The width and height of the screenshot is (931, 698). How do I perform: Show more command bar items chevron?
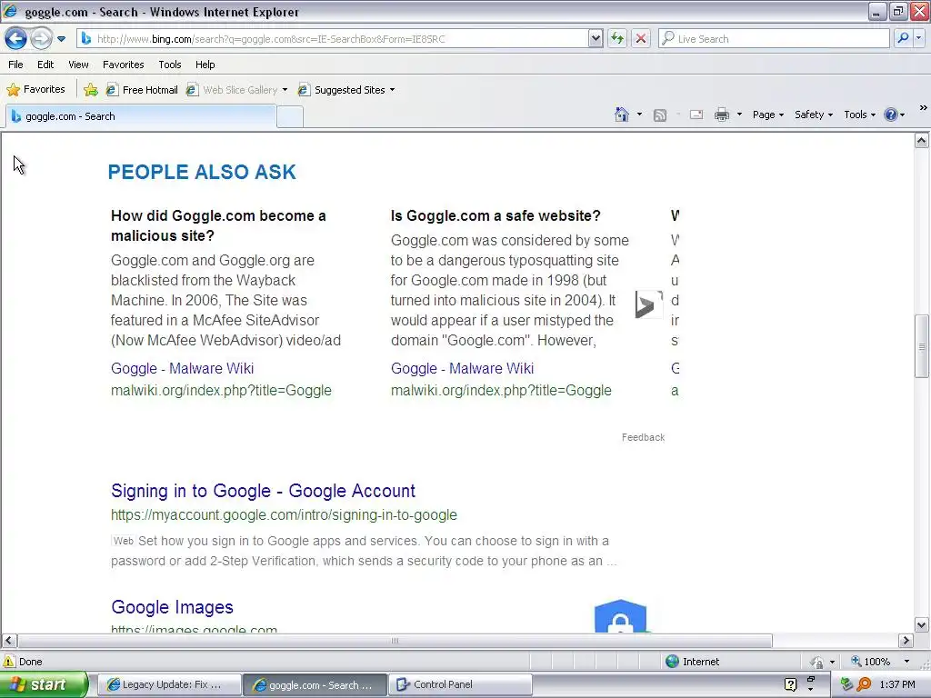(924, 108)
